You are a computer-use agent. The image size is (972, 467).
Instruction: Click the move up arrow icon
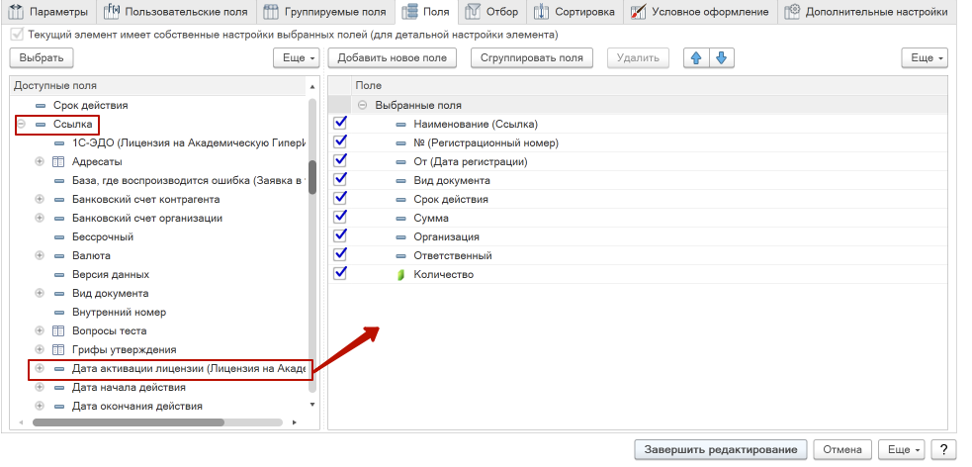click(696, 58)
